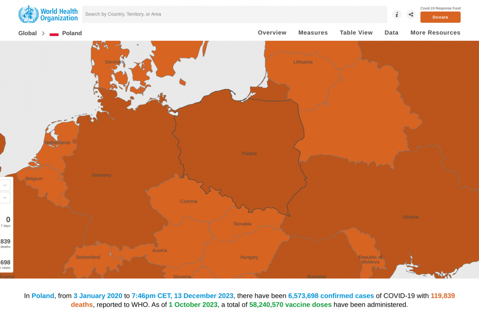The height and width of the screenshot is (319, 479).
Task: Click Poland in the breadcrumb
Action: tap(72, 33)
